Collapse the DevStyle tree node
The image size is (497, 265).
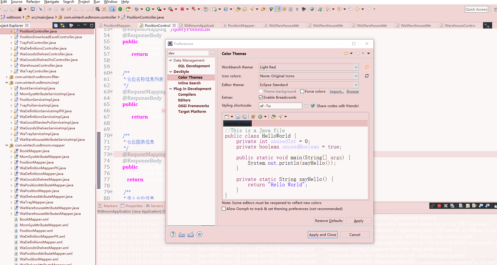point(170,72)
